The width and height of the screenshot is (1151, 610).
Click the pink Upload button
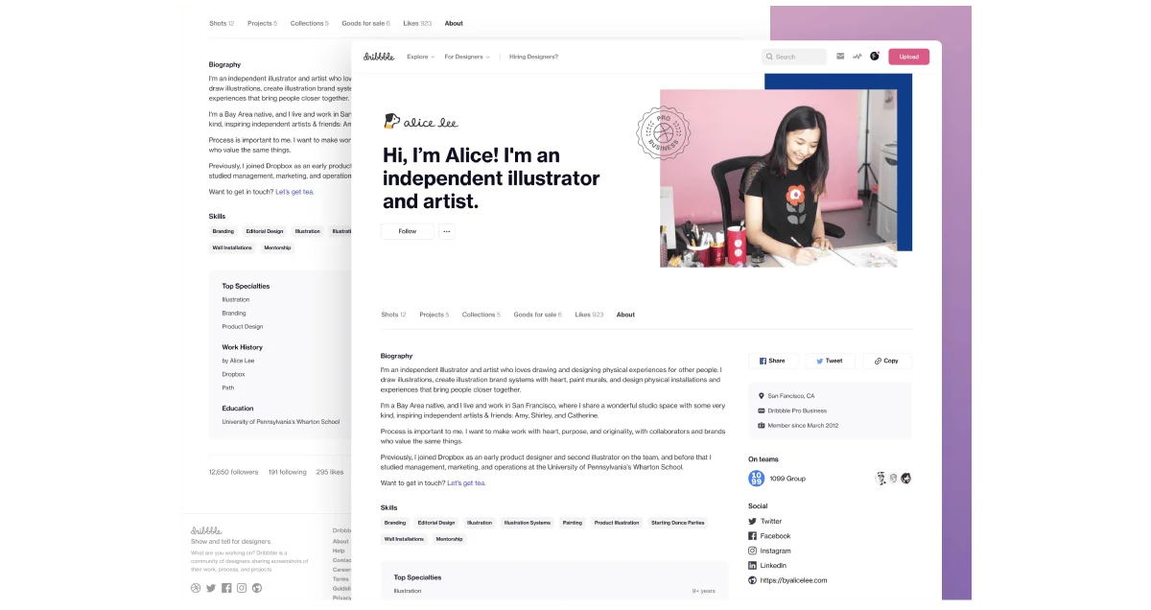[908, 57]
